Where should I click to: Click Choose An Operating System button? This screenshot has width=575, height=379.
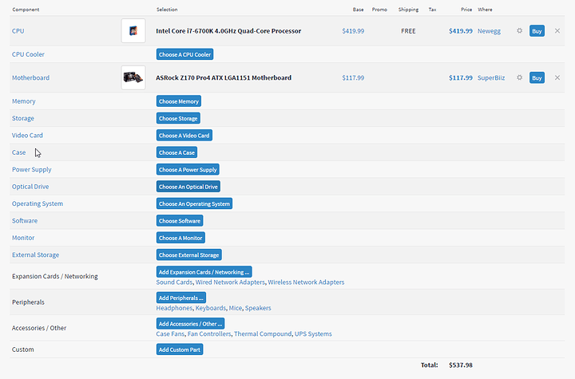click(194, 203)
